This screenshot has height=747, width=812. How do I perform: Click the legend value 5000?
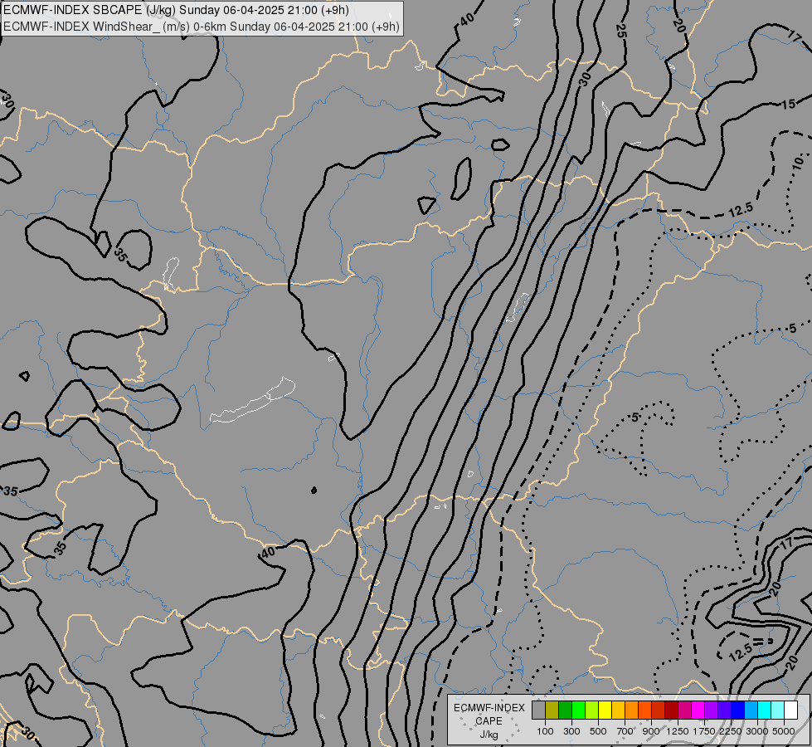pyautogui.click(x=784, y=731)
